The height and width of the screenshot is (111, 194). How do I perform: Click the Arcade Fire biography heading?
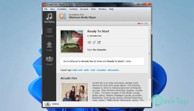click(69, 78)
